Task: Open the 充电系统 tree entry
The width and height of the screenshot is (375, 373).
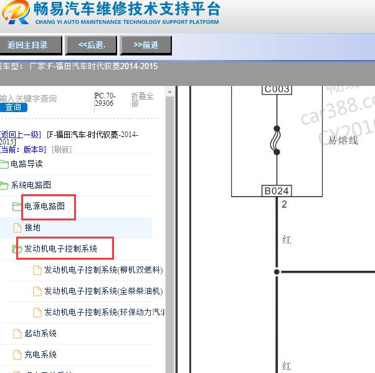Action: click(x=40, y=354)
